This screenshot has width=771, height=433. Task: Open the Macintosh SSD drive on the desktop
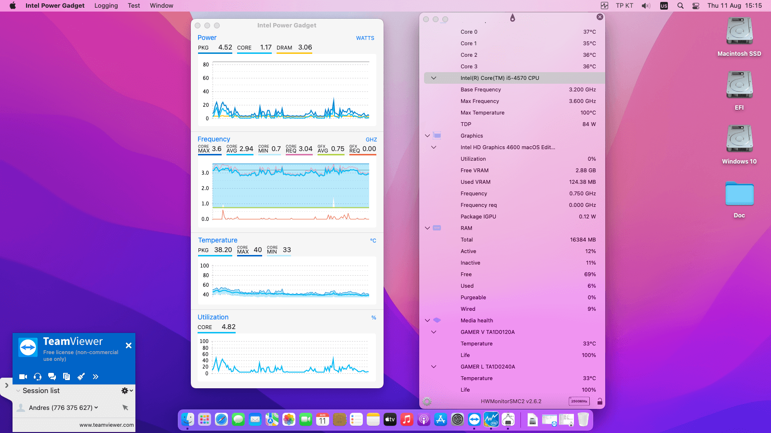(739, 37)
